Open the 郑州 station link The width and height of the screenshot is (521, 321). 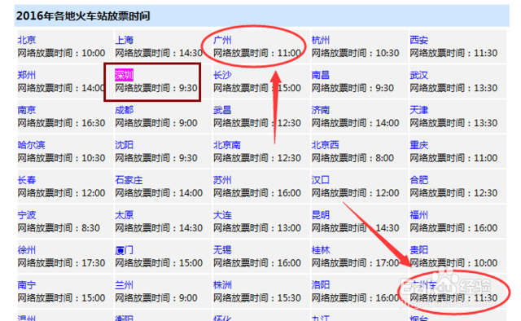(x=27, y=75)
